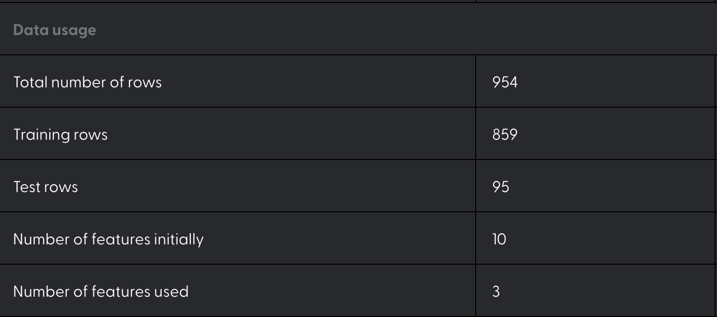This screenshot has height=317, width=717.
Task: Click "Number" in the features initially row
Action: 42,239
